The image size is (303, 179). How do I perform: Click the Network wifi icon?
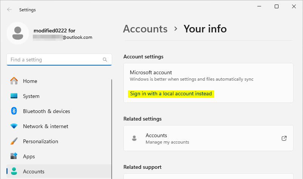[14, 126]
